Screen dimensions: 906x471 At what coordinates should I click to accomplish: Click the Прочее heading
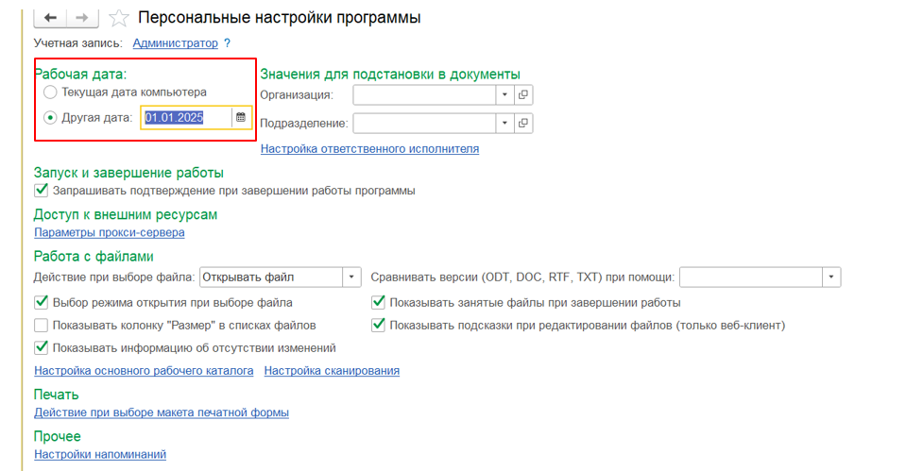pyautogui.click(x=58, y=436)
